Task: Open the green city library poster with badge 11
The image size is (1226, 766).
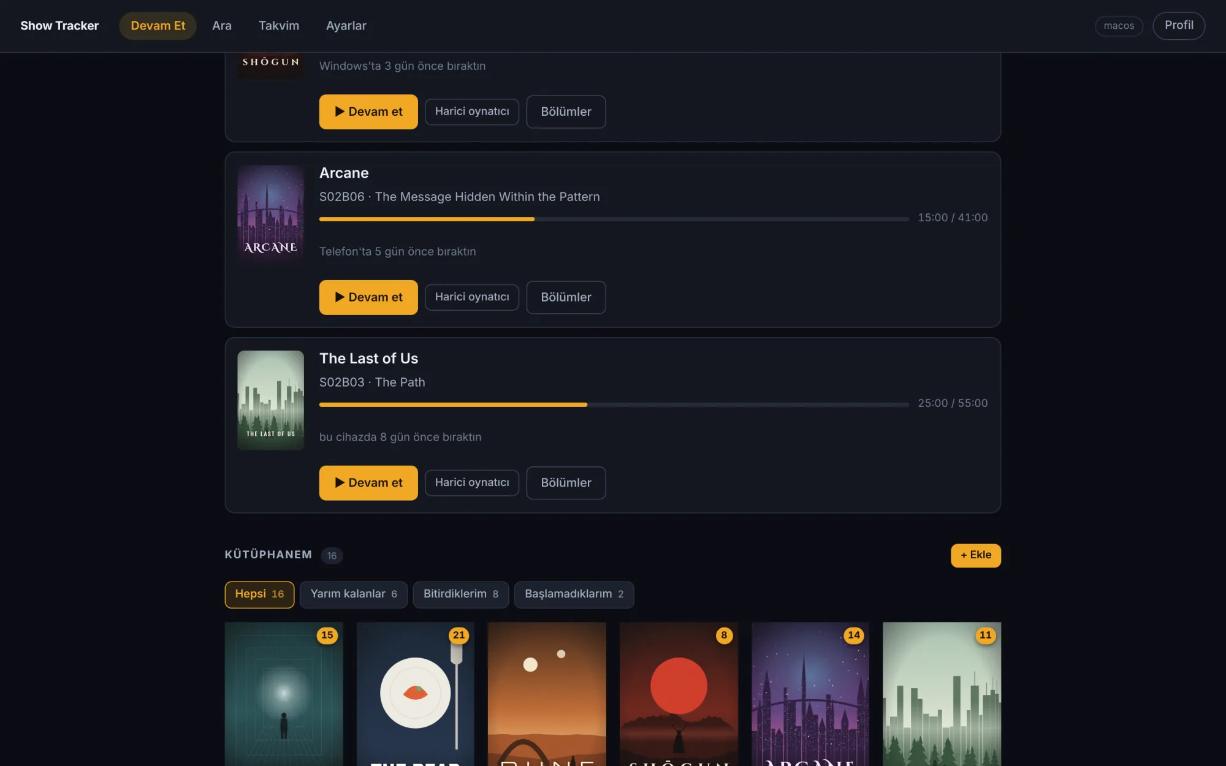Action: click(x=942, y=694)
